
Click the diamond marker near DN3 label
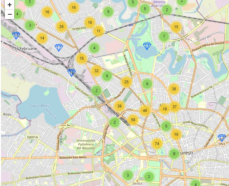coord(222,138)
